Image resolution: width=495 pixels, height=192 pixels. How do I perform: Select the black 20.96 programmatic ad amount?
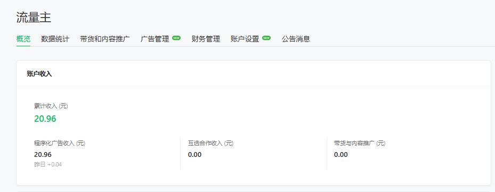click(43, 154)
